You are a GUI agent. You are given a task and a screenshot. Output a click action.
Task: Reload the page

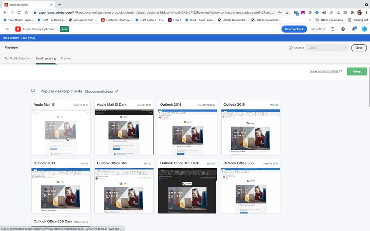pyautogui.click(x=19, y=13)
